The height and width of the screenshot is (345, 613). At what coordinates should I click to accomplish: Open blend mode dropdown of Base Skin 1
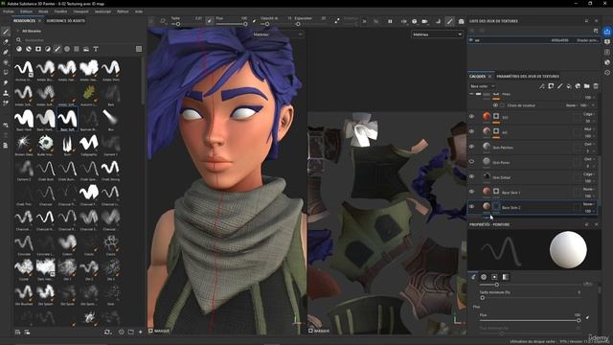pyautogui.click(x=589, y=189)
